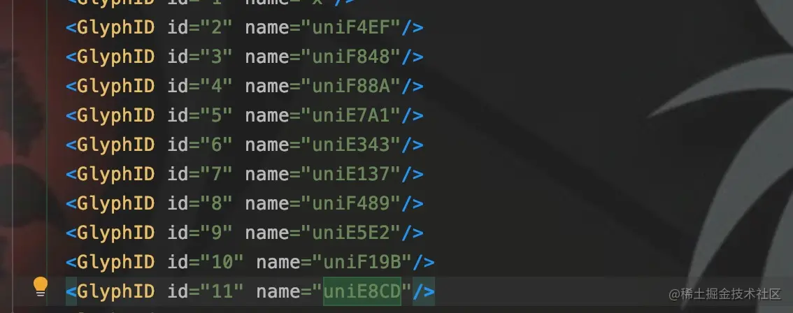This screenshot has height=313, width=793.
Task: Click the GlyphID tag on the id="9" line
Action: [116, 233]
